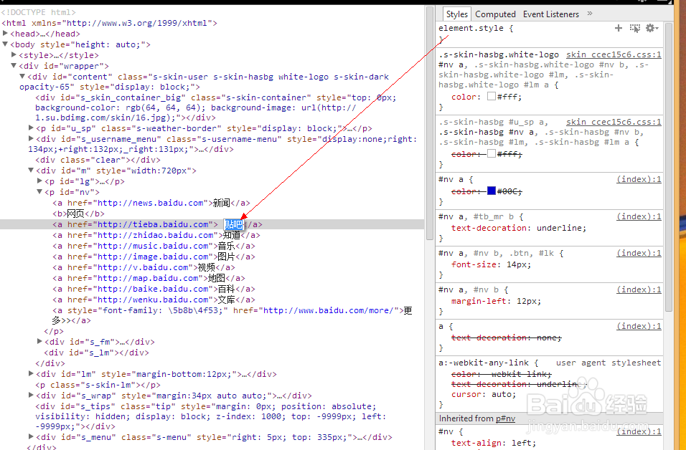Expand the div id="s_fm" node

[39, 341]
